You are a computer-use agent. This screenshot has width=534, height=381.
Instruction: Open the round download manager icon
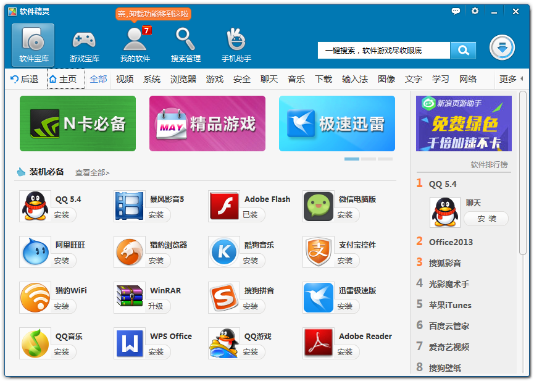502,48
